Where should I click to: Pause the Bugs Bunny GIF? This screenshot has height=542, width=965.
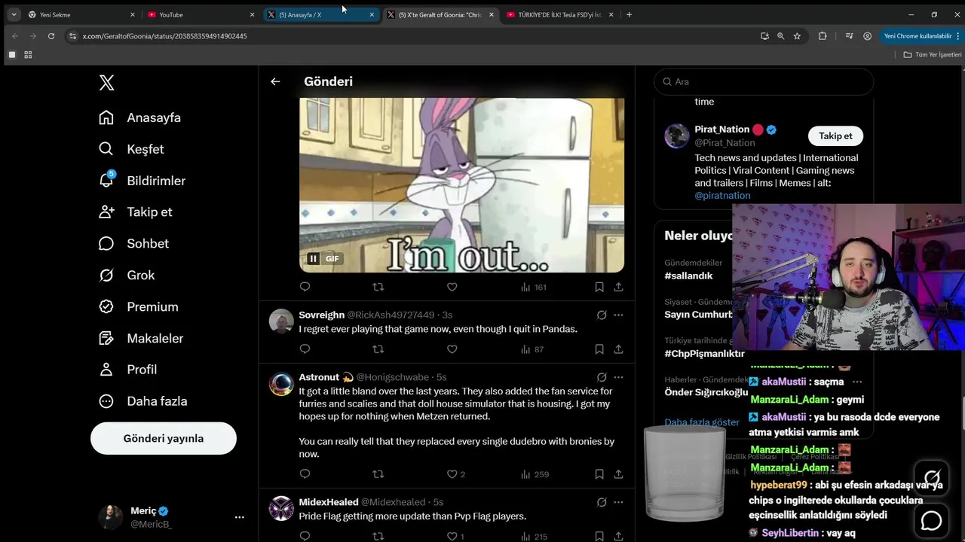pyautogui.click(x=313, y=258)
